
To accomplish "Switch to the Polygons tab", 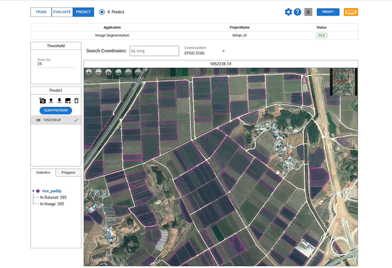I will click(68, 172).
